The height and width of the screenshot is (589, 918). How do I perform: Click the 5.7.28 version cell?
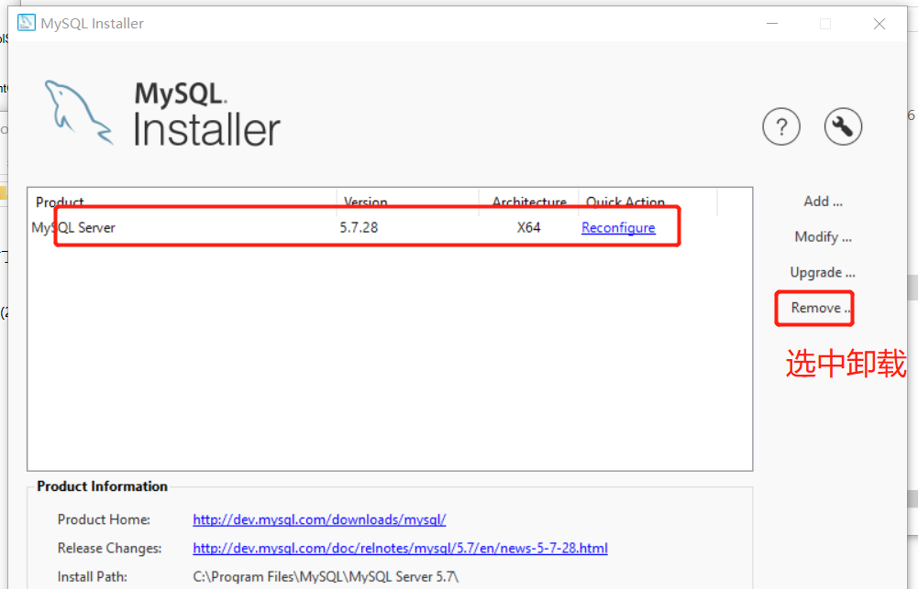(359, 227)
